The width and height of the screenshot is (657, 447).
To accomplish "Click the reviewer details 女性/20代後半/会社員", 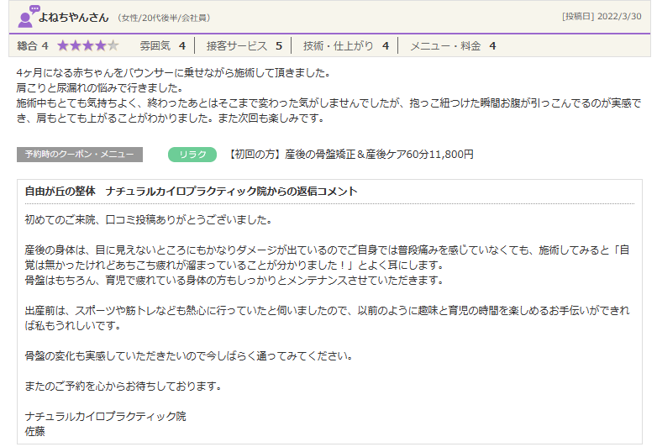I will tap(164, 17).
